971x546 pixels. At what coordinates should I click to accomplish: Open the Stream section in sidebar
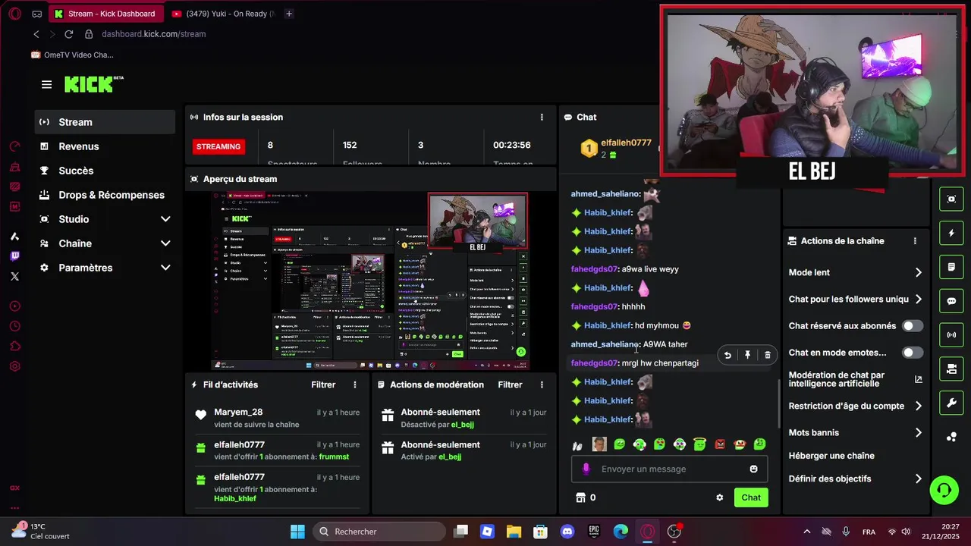coord(105,122)
